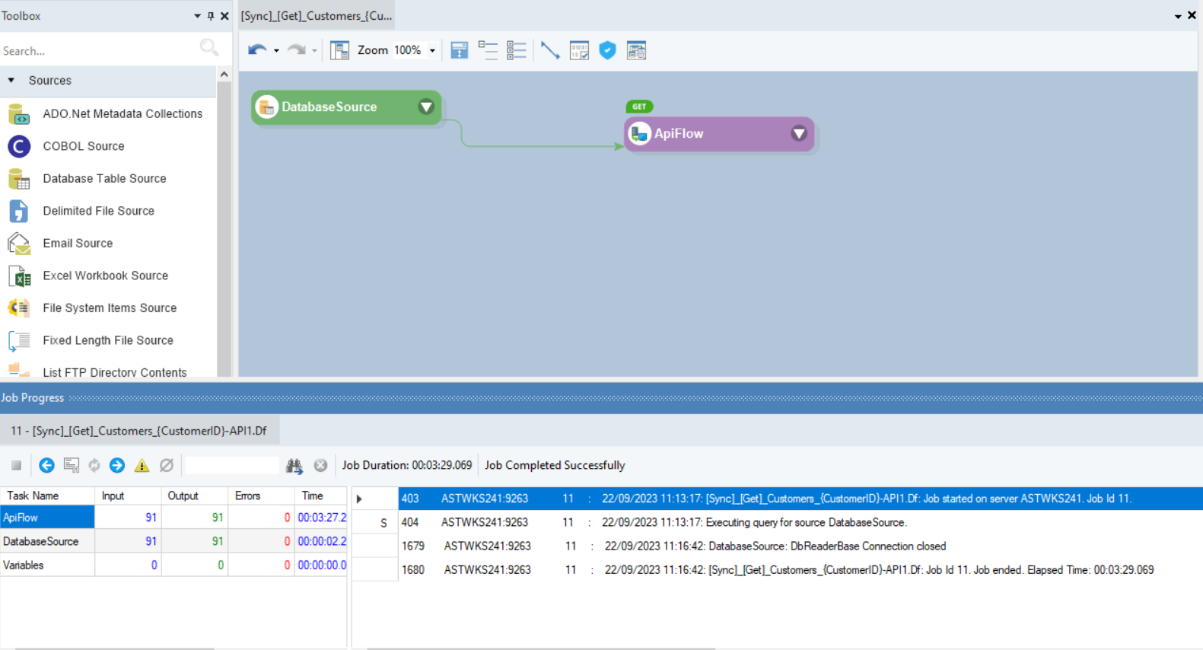Click the yellow warning filter icon
Image resolution: width=1203 pixels, height=650 pixels.
coord(142,466)
